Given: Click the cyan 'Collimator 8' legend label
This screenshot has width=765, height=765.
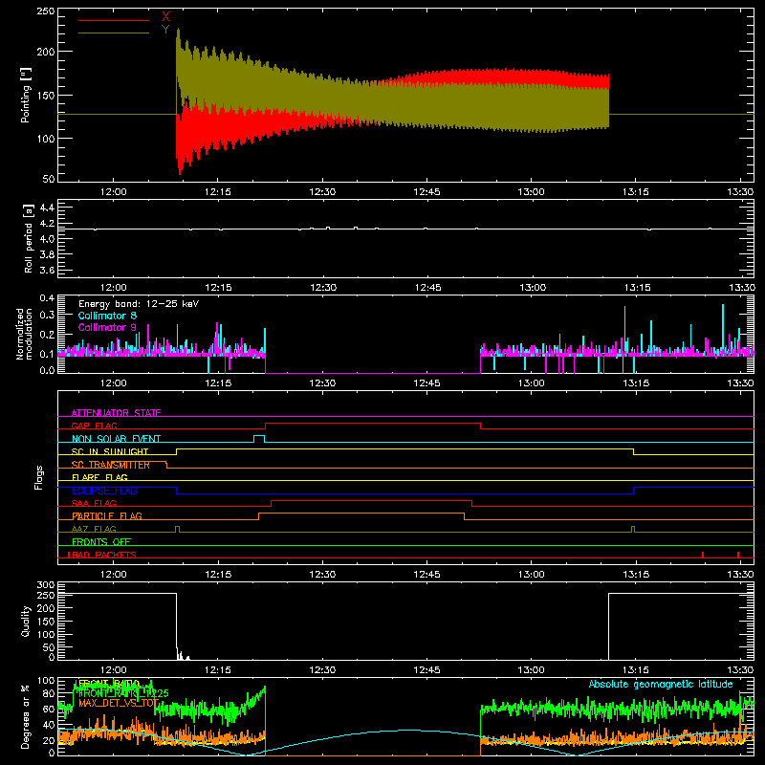Looking at the screenshot, I should click(x=107, y=316).
